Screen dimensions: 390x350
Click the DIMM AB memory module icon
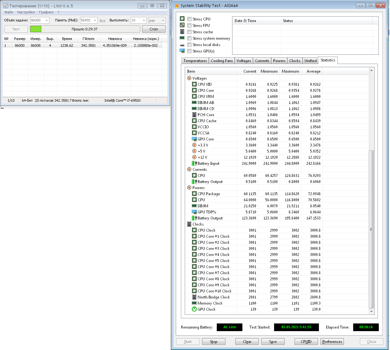click(194, 102)
